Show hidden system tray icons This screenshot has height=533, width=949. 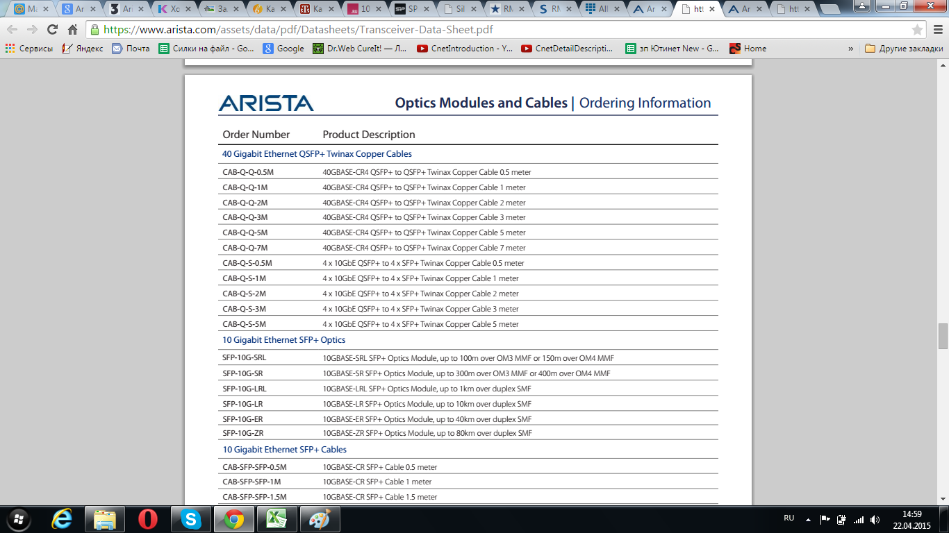(x=808, y=519)
